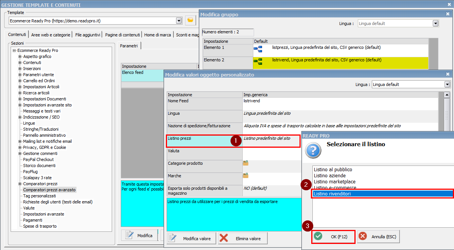Image resolution: width=454 pixels, height=250 pixels.
Task: Click the Modifica valore button
Action: 192,239
